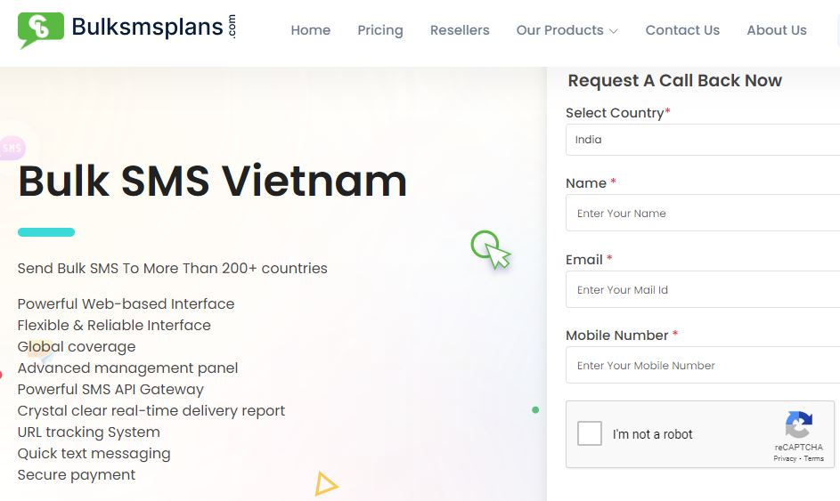The image size is (840, 501).
Task: Open the Home menu item
Action: [311, 30]
